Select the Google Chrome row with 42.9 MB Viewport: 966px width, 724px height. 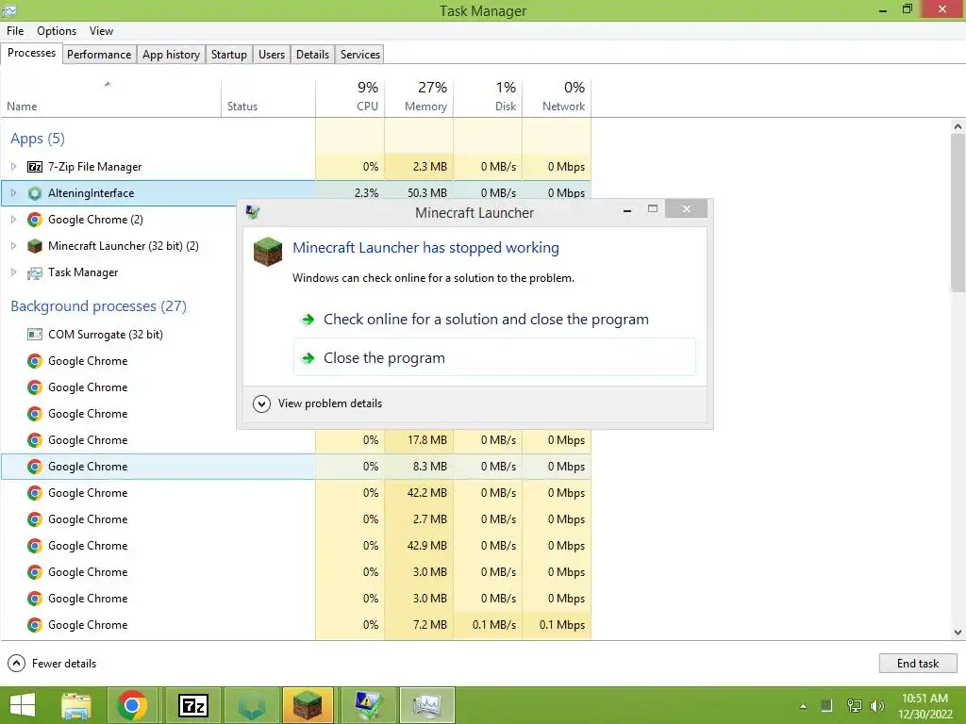click(x=295, y=546)
